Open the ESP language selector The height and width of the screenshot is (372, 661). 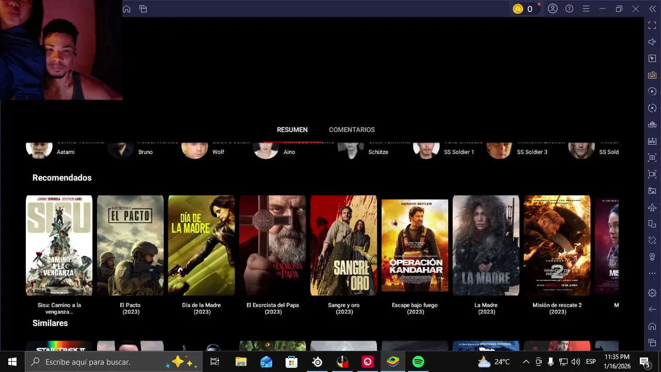point(591,362)
